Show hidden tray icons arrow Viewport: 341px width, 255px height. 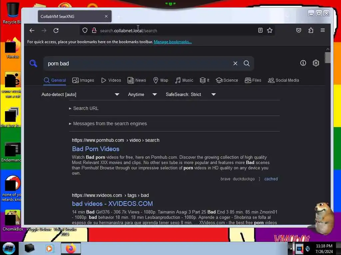[x=291, y=249]
